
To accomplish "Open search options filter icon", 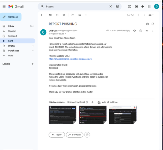I will [117, 7].
